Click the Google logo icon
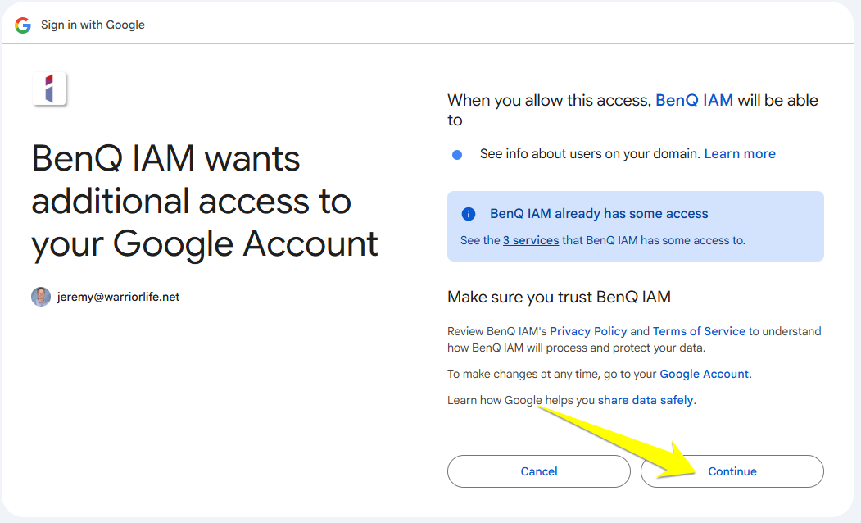Image resolution: width=861 pixels, height=523 pixels. 23,25
